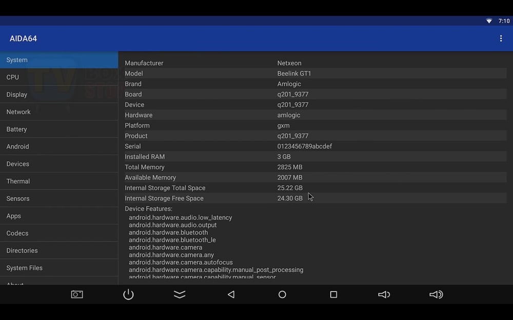Select the Product row label

(x=136, y=136)
